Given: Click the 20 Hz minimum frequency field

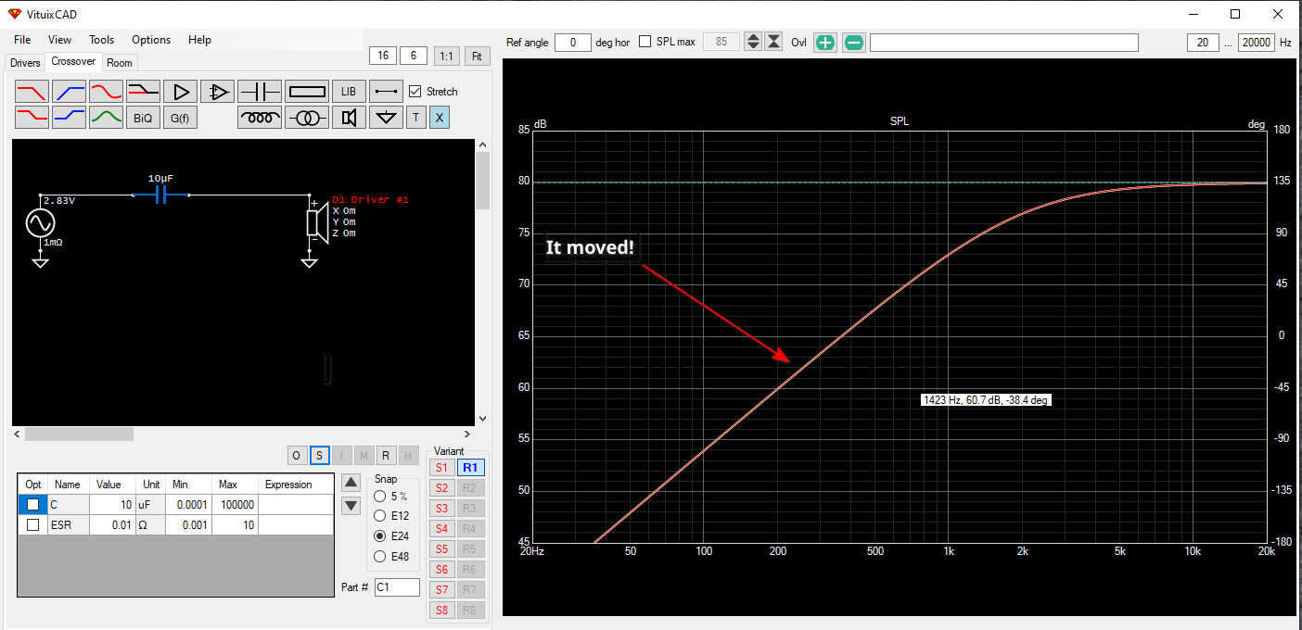Looking at the screenshot, I should 1203,43.
